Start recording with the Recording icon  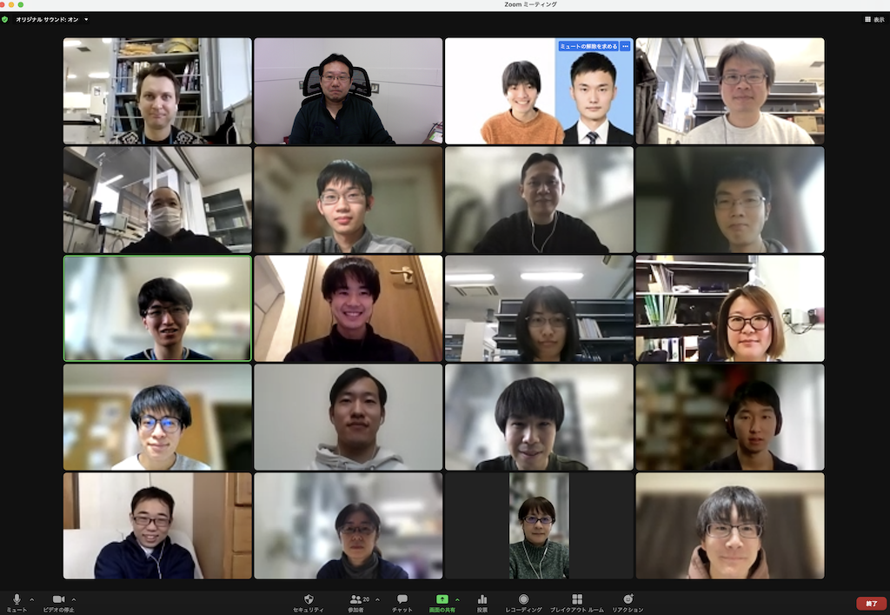pos(523,599)
